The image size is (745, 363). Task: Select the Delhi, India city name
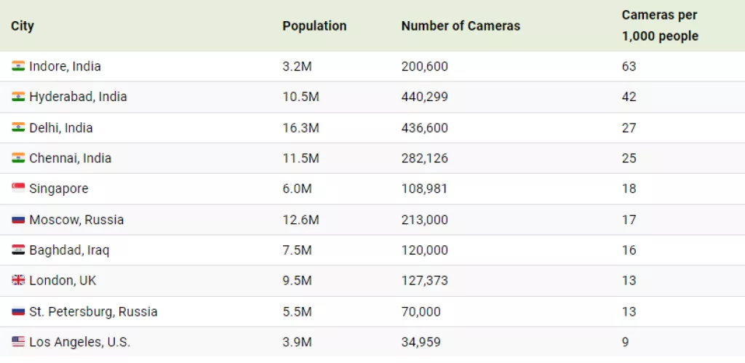pos(61,128)
